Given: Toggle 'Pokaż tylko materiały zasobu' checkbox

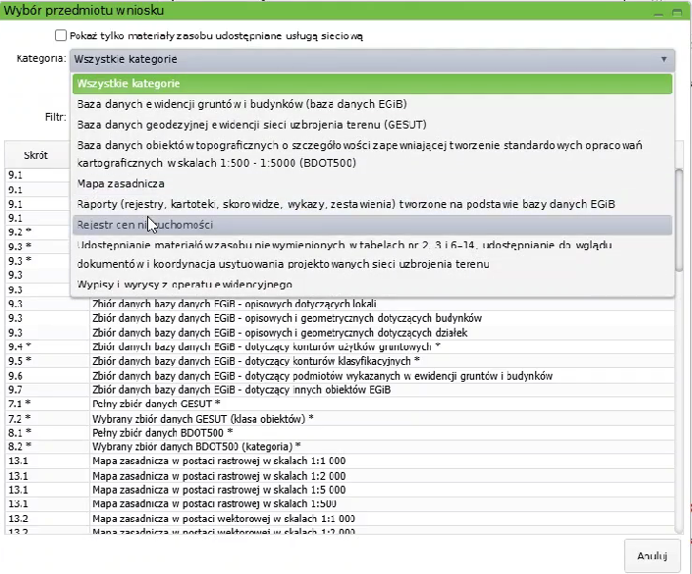Looking at the screenshot, I should 62,35.
